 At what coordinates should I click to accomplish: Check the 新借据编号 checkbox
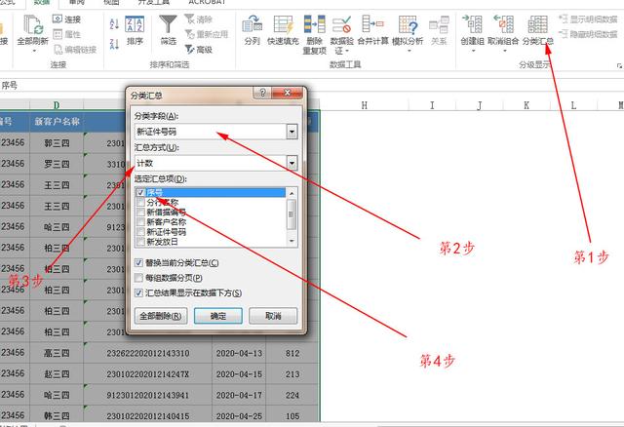140,213
